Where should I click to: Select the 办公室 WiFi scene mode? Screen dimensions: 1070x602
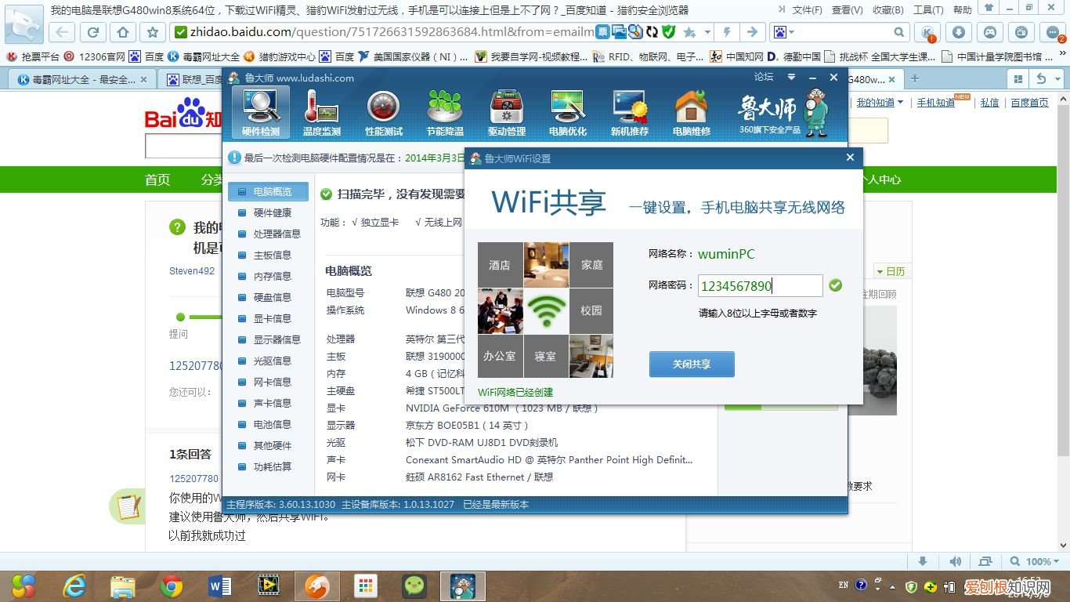click(x=499, y=356)
